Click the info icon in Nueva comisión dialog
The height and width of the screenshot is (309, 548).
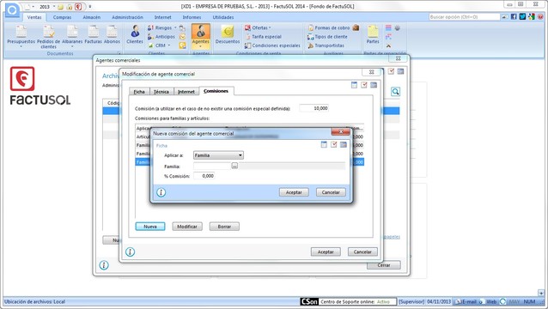[x=161, y=192]
